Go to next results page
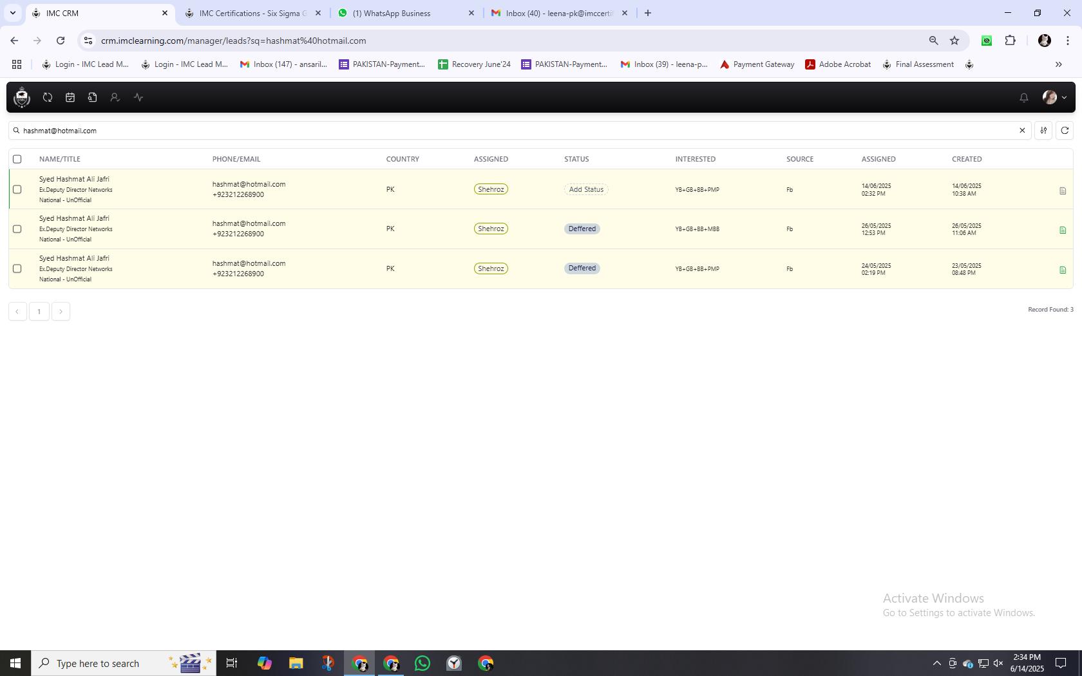Viewport: 1082px width, 676px height. [61, 312]
